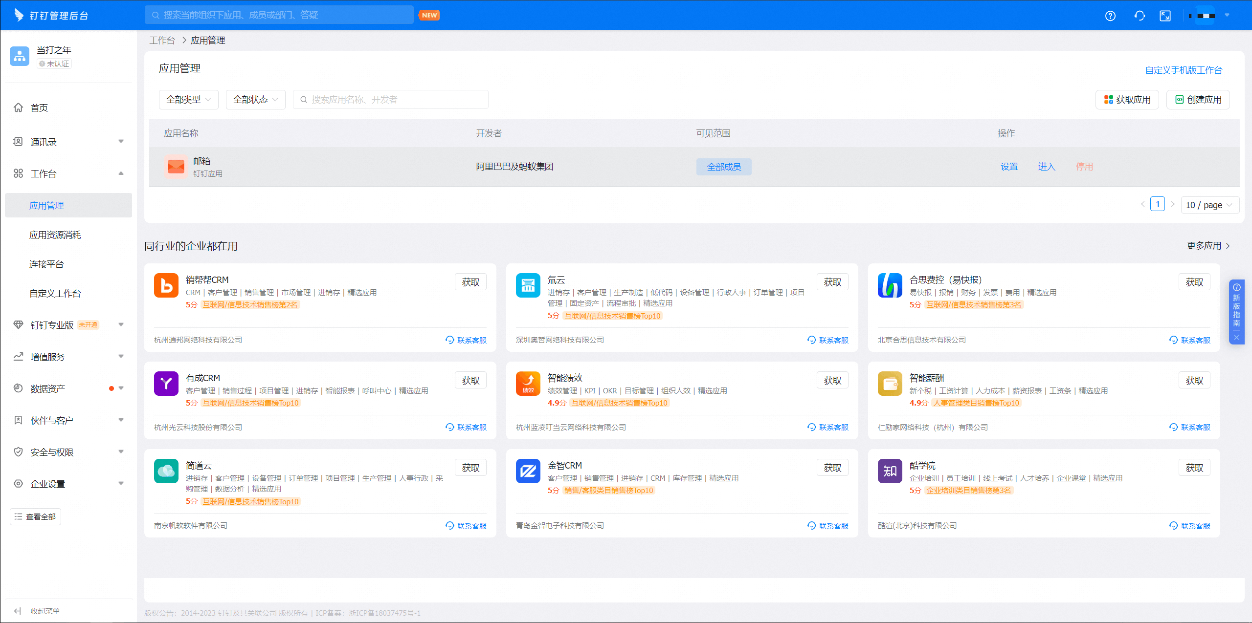The width and height of the screenshot is (1252, 623).
Task: Click the 全部成员 visibility tag
Action: 724,167
